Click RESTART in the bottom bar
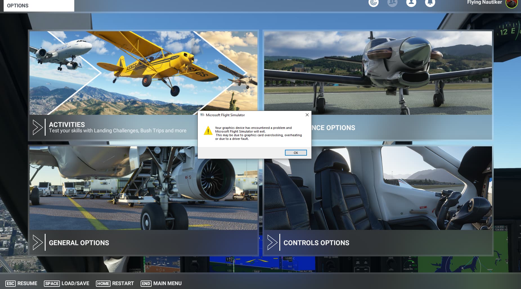521x289 pixels. click(x=123, y=283)
